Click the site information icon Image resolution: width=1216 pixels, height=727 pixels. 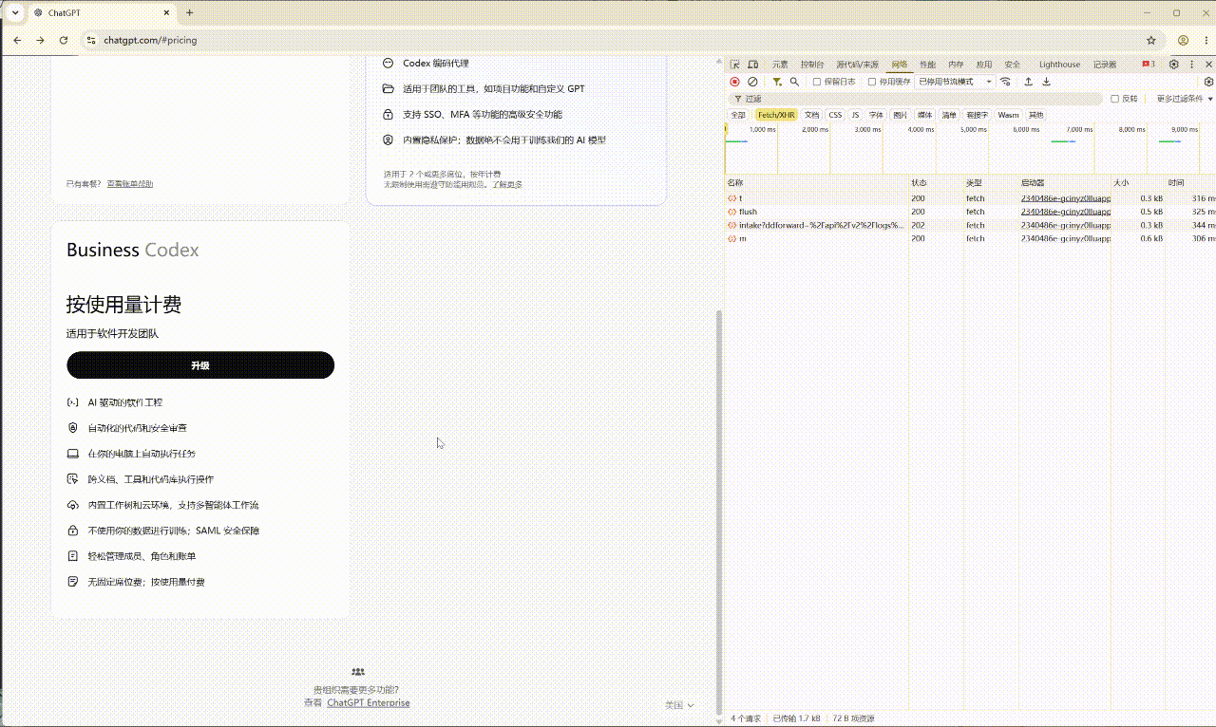click(x=91, y=40)
